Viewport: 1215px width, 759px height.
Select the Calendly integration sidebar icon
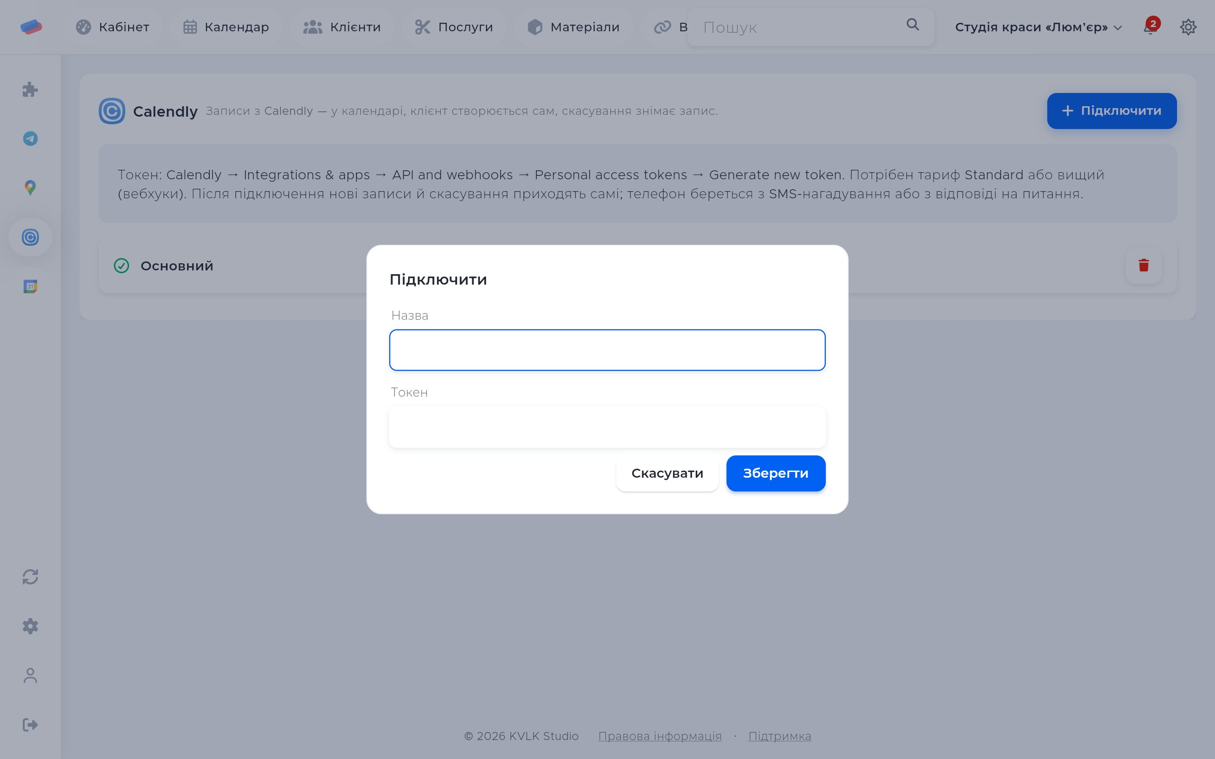coord(30,237)
